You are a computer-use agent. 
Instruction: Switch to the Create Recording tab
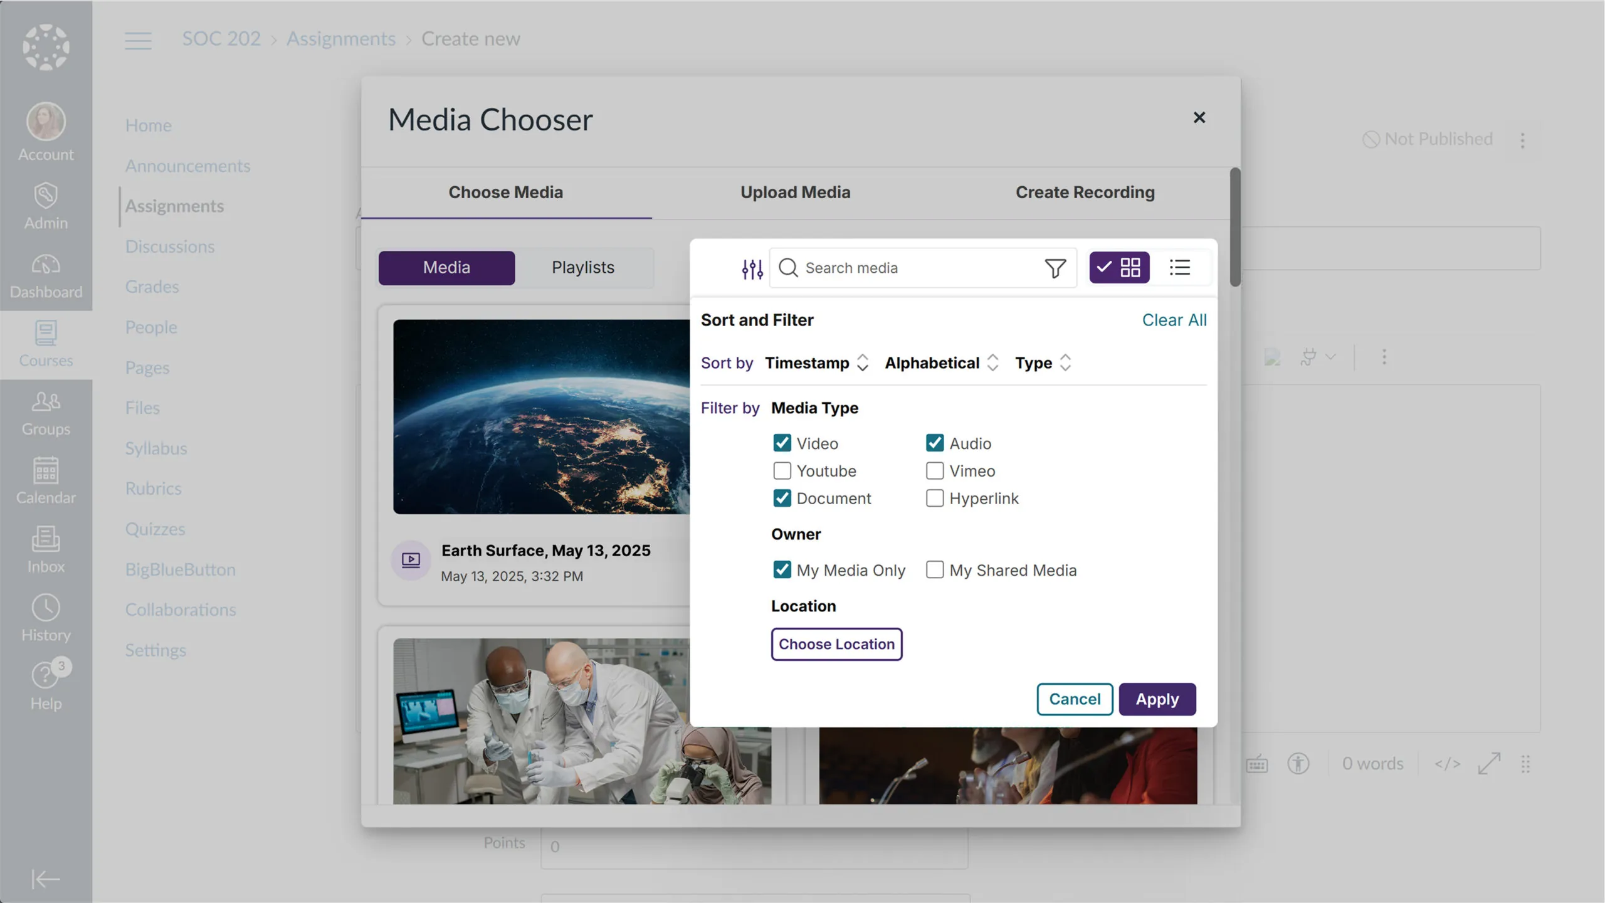tap(1085, 193)
